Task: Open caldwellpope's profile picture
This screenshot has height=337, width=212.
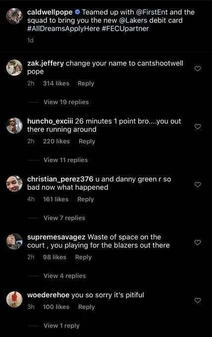Action: [14, 16]
